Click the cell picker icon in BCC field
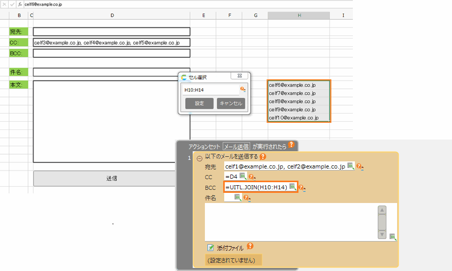This screenshot has width=452, height=271. pos(292,187)
